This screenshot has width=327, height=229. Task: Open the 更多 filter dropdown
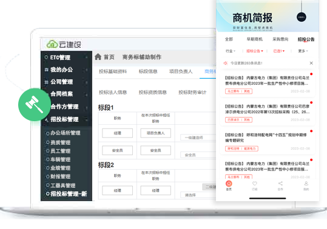coord(303,51)
